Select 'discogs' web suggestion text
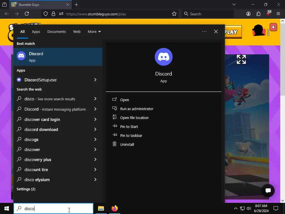Image resolution: width=285 pixels, height=214 pixels. click(31, 140)
